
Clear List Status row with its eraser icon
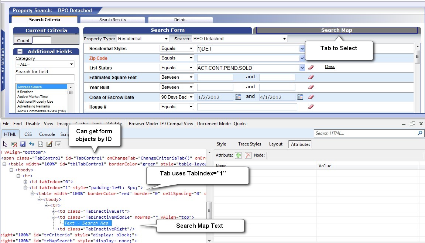(x=311, y=68)
